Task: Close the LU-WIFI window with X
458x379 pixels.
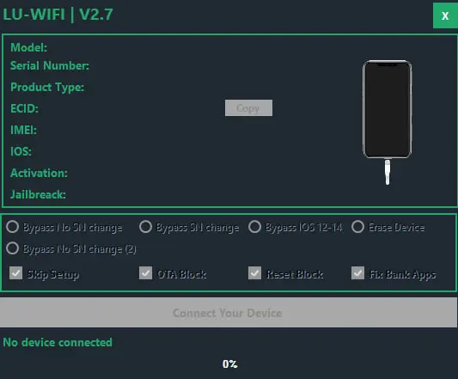Action: 445,15
